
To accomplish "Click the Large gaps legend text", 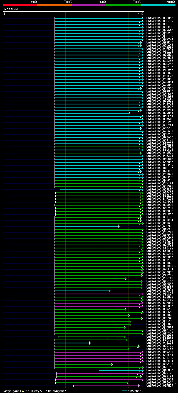I will click(34, 391).
